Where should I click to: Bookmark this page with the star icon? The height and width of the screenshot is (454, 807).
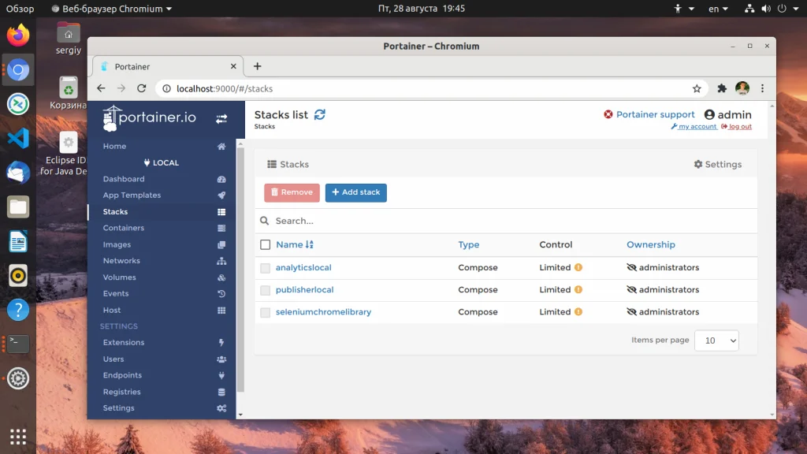697,89
